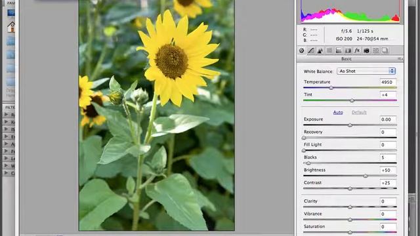Click the Temperature slider handle

331,88
